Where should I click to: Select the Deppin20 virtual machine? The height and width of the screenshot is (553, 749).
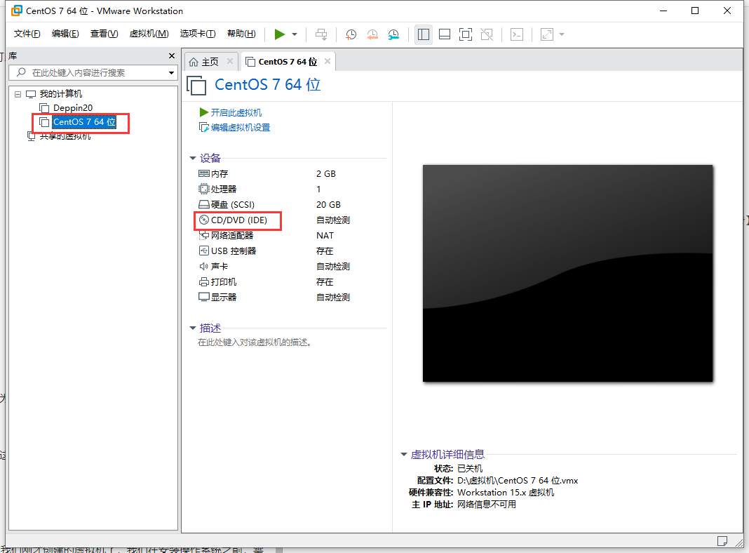pos(73,108)
